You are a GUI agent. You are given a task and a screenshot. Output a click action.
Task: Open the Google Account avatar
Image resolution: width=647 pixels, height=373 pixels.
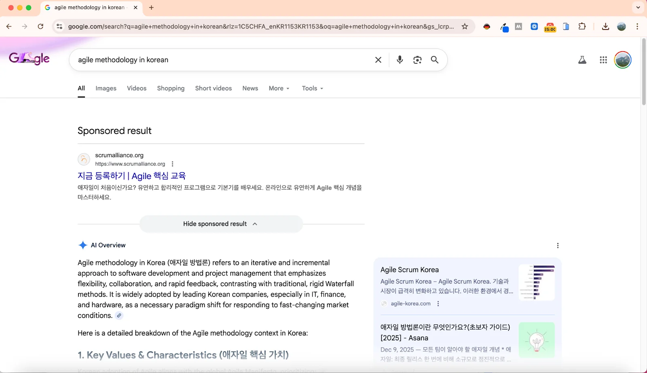[x=623, y=60]
